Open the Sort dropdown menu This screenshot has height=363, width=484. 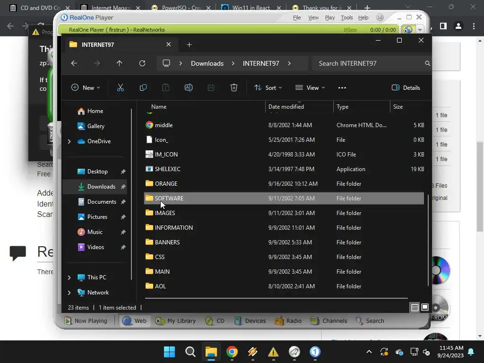(x=268, y=87)
